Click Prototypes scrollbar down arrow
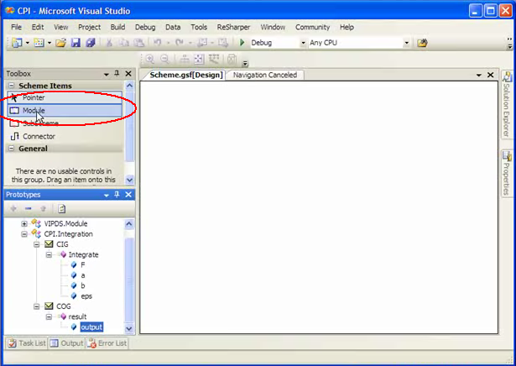516x366 pixels. 129,328
